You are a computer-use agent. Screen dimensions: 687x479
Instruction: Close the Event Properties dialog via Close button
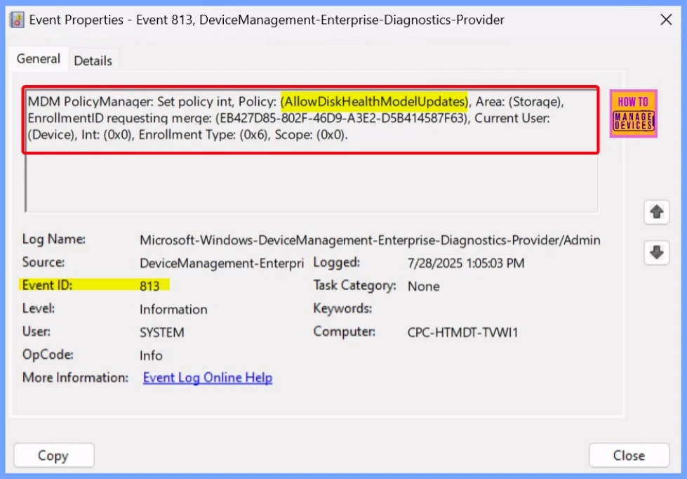tap(629, 456)
